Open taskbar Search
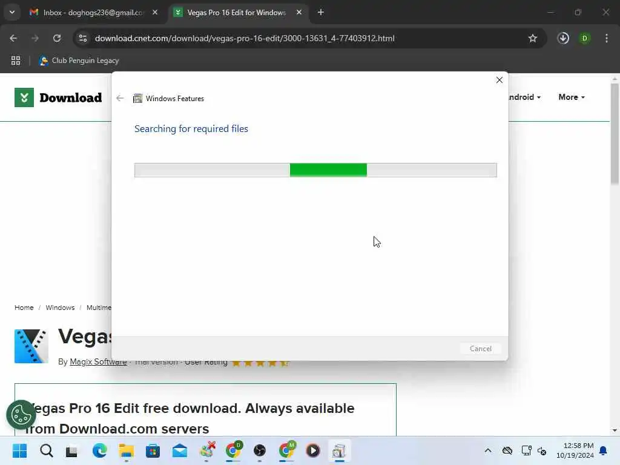The height and width of the screenshot is (465, 620). 46,450
